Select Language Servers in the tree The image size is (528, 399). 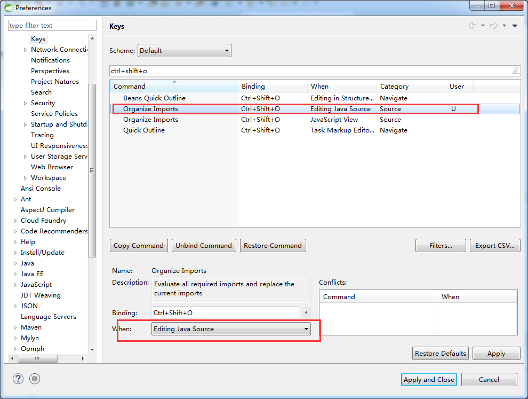[x=48, y=317]
